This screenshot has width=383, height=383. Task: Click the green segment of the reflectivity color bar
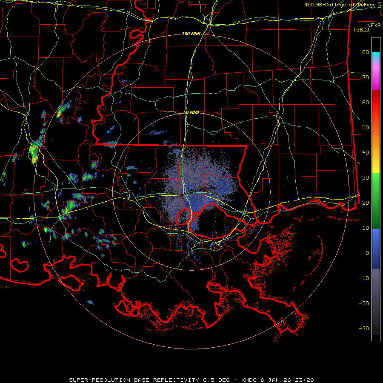tap(376, 201)
